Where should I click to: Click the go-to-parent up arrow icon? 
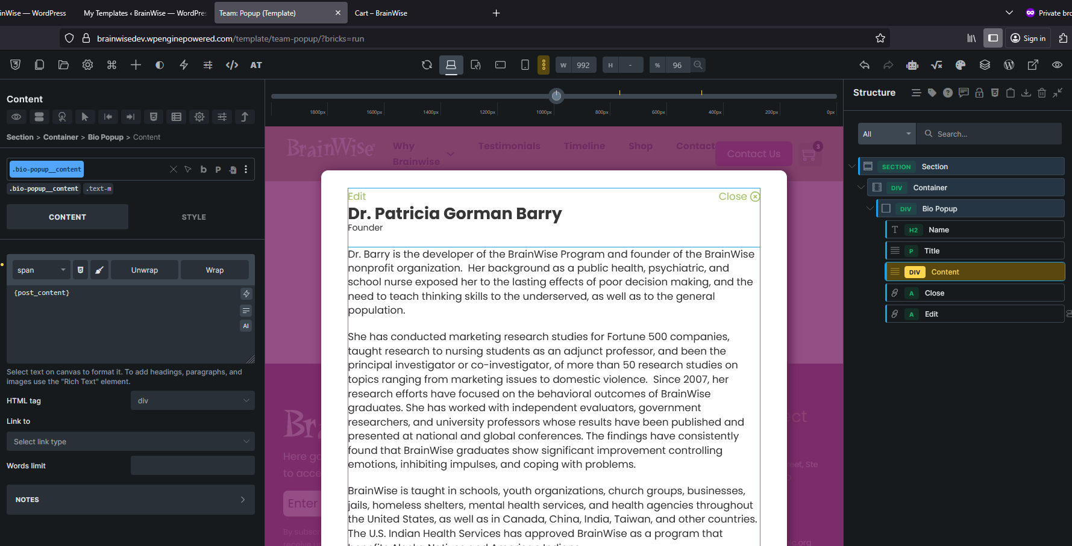245,117
